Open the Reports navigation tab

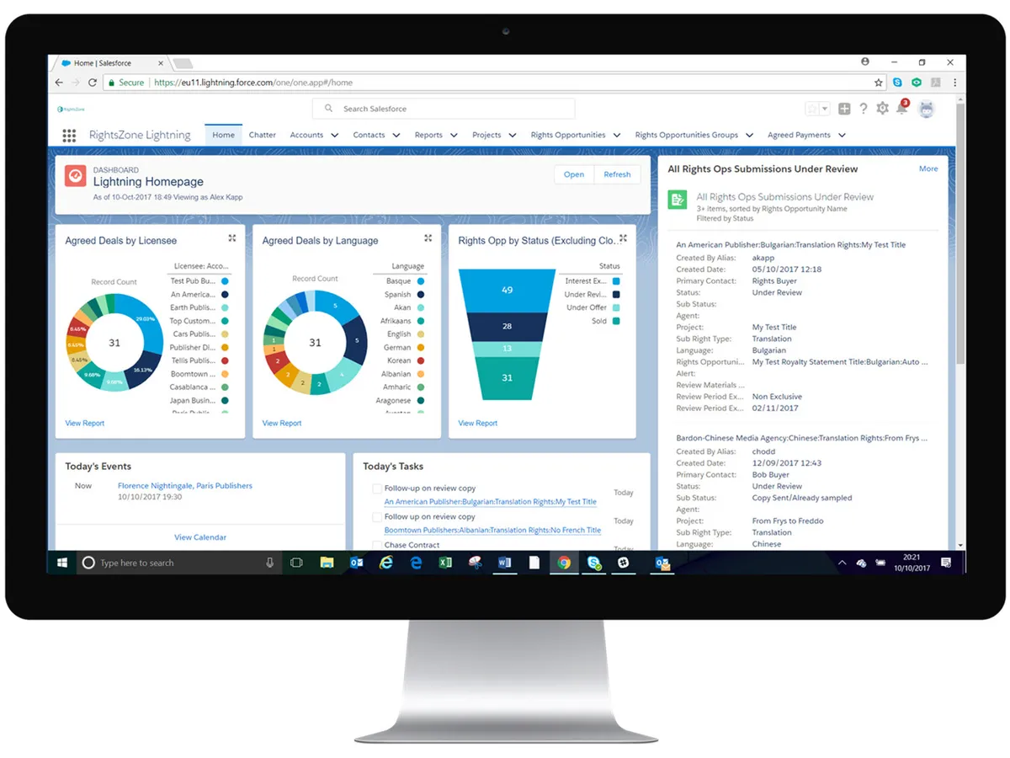(x=428, y=135)
